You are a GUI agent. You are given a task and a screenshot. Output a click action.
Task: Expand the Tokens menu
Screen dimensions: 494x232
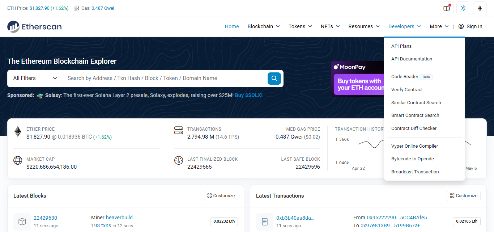tap(300, 26)
